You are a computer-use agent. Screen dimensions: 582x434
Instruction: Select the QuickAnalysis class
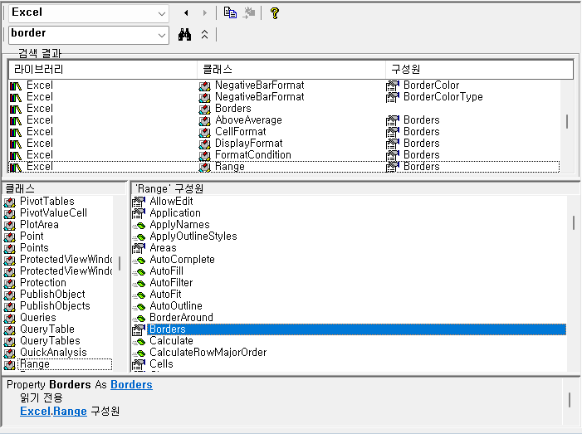click(53, 353)
